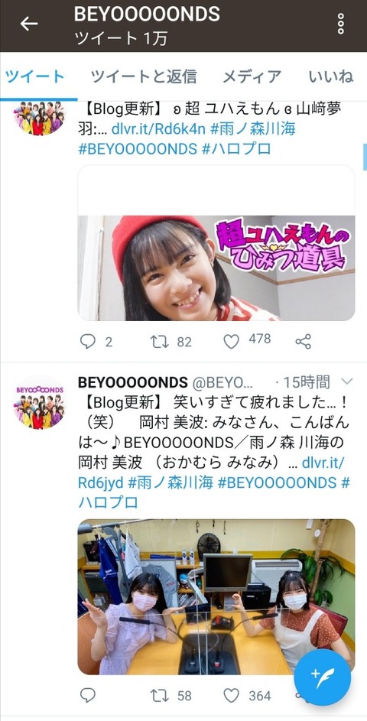
Task: Open the #雨ノ森川海 hashtag in first tweet
Action: point(252,129)
